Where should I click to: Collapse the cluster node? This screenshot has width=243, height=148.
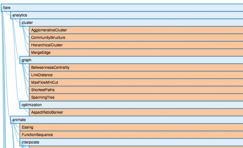131,23
